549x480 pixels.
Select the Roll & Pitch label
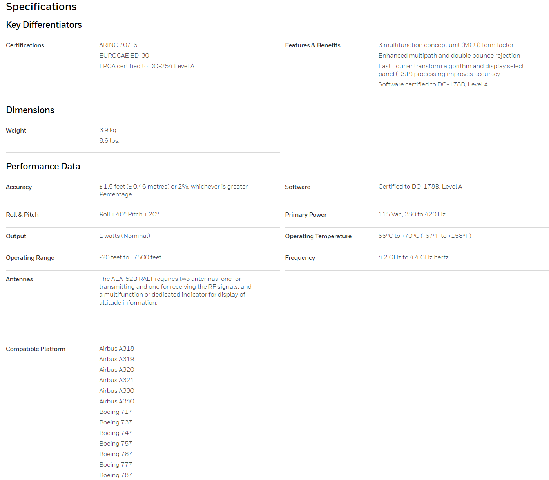[x=22, y=215]
